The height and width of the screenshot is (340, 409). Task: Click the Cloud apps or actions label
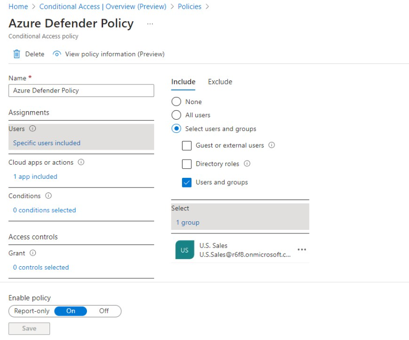click(41, 162)
